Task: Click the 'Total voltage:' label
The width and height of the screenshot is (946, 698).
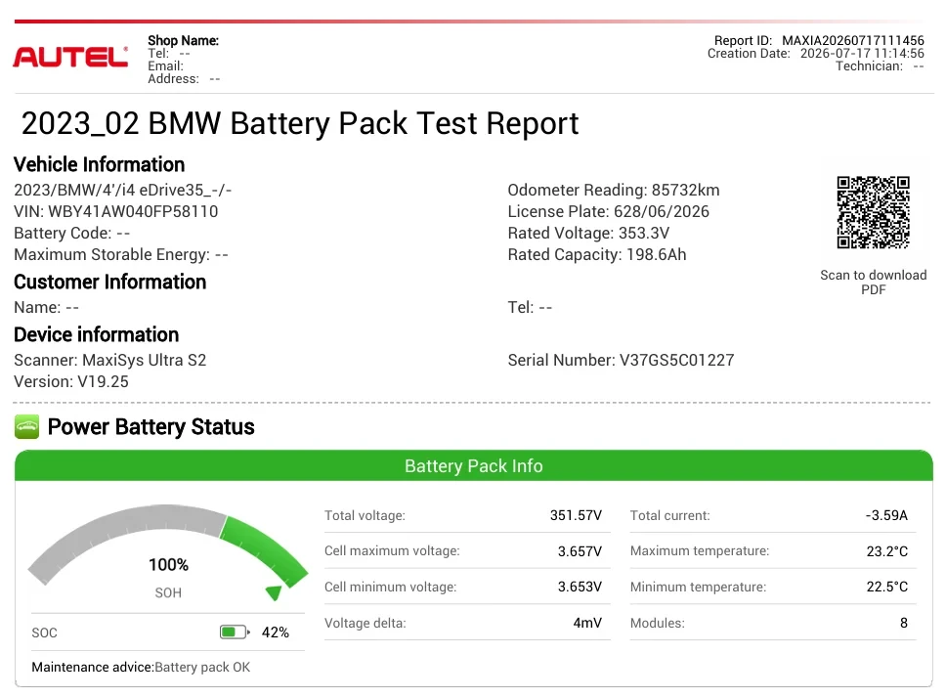Action: (365, 515)
